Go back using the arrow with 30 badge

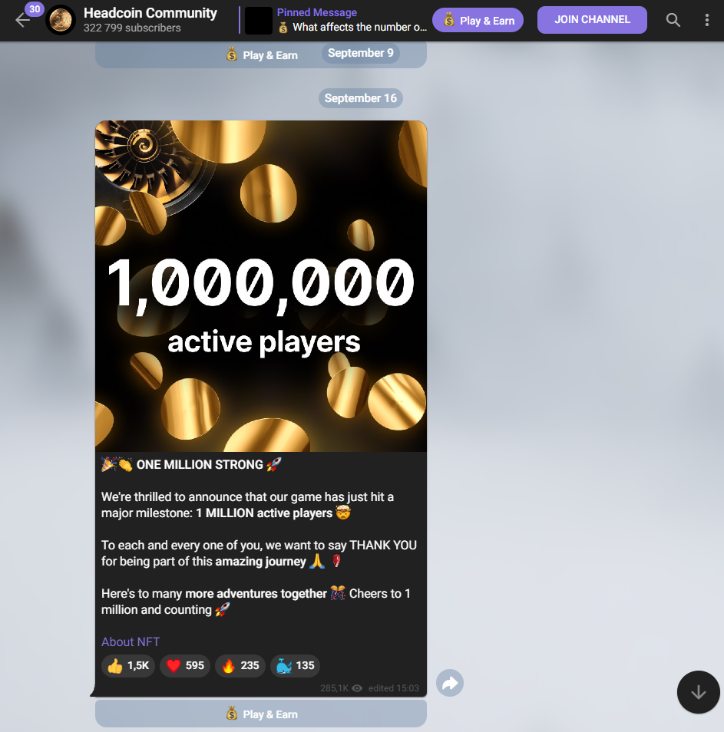click(22, 20)
